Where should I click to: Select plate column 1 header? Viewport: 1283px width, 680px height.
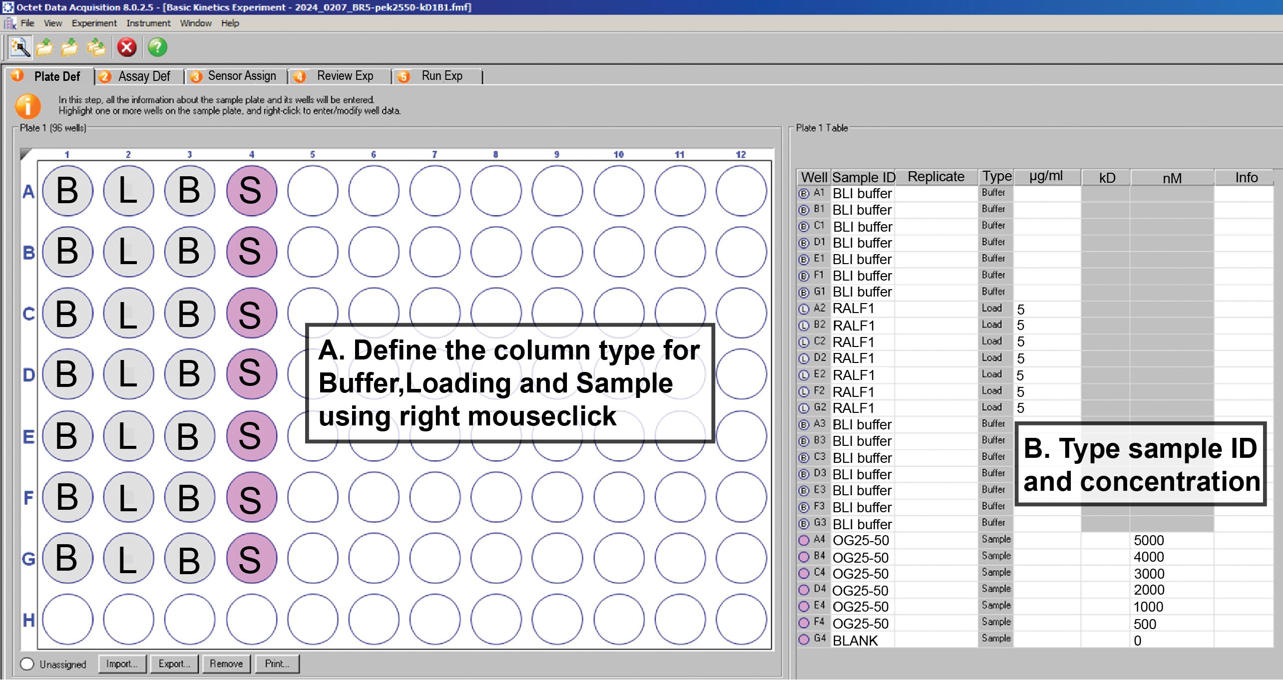pyautogui.click(x=67, y=154)
